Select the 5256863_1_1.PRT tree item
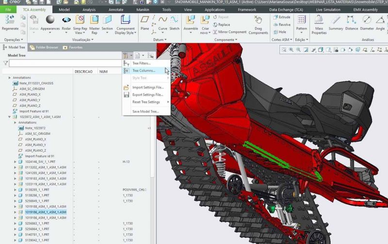Screen dimensions: 388x244 37,224
